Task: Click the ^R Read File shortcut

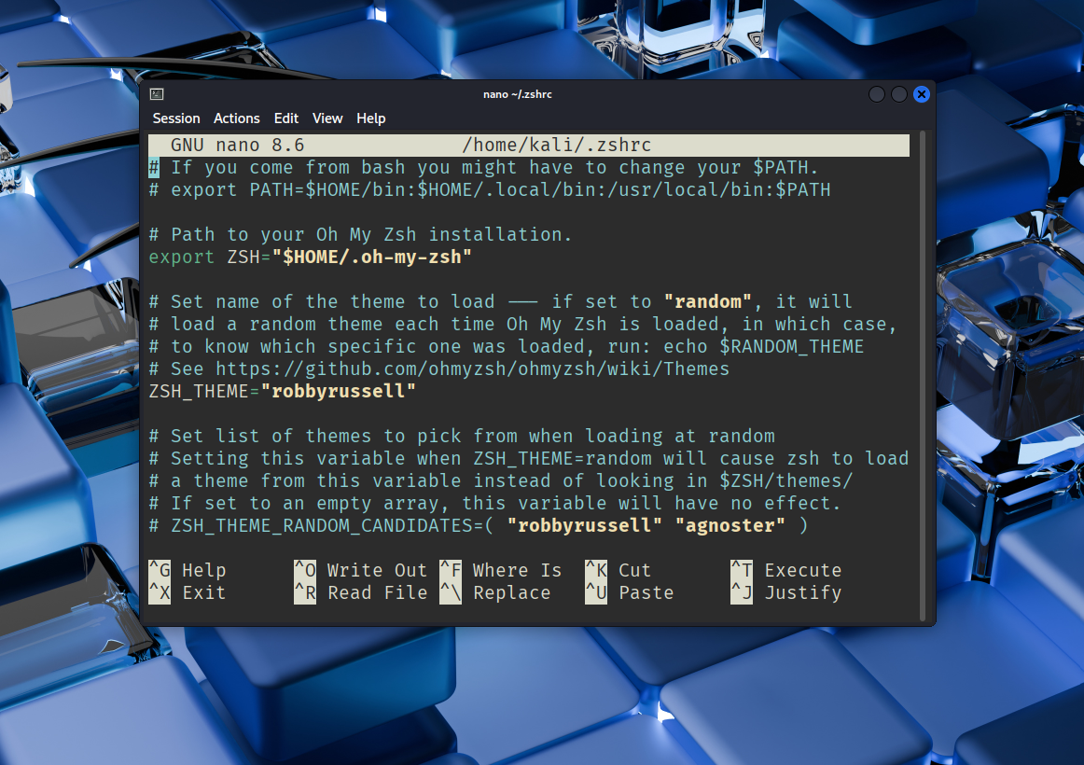Action: [x=361, y=593]
